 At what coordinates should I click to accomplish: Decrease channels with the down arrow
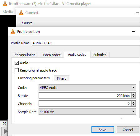coord(133,105)
